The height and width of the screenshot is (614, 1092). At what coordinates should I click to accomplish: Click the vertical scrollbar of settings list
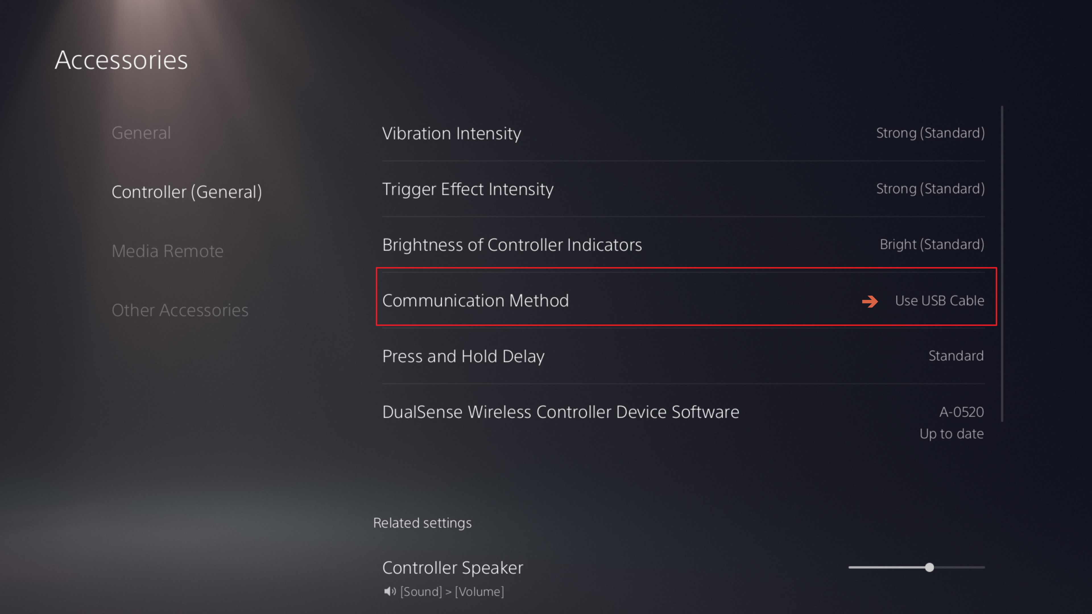click(1002, 264)
